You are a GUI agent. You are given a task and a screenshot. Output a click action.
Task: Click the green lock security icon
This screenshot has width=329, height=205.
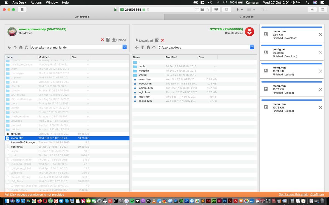click(115, 10)
